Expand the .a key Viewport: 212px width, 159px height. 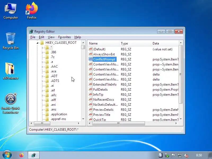pyautogui.click(x=42, y=62)
